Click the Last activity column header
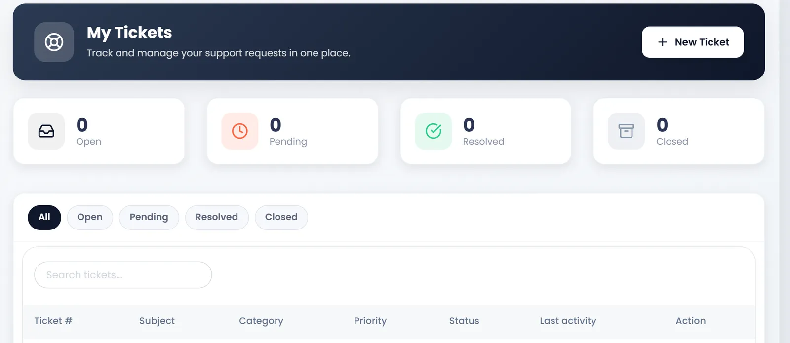This screenshot has height=343, width=790. (568, 321)
